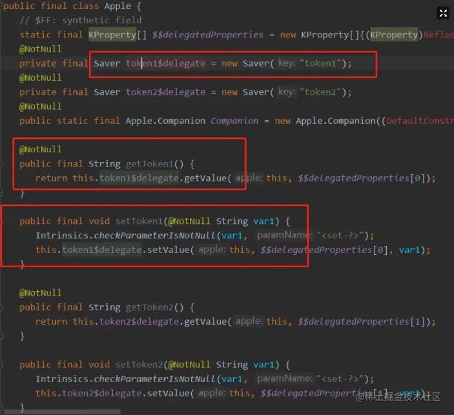Click @NotNull above the Companion field

click(40, 106)
